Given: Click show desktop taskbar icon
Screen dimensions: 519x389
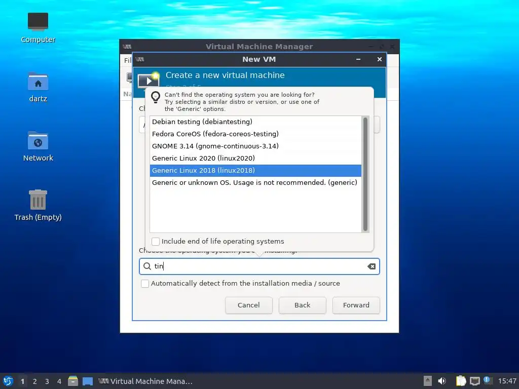Looking at the screenshot, I should 88,381.
